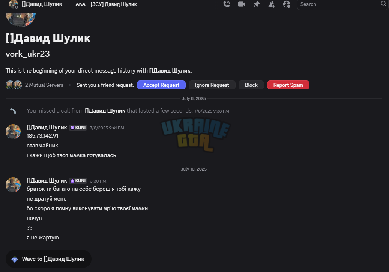Open the large profile avatar at top
The height and width of the screenshot is (272, 389).
(21, 19)
